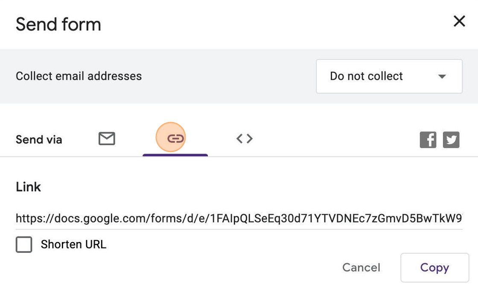Click the Send via label
The image size is (478, 292).
click(x=39, y=140)
